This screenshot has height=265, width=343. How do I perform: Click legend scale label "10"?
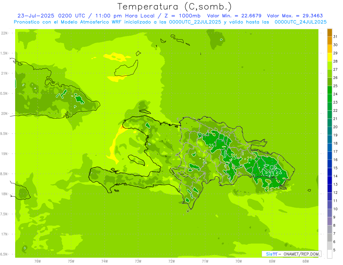(336, 209)
